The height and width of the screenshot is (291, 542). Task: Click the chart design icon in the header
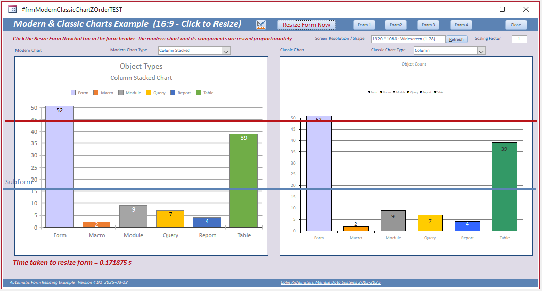point(261,25)
